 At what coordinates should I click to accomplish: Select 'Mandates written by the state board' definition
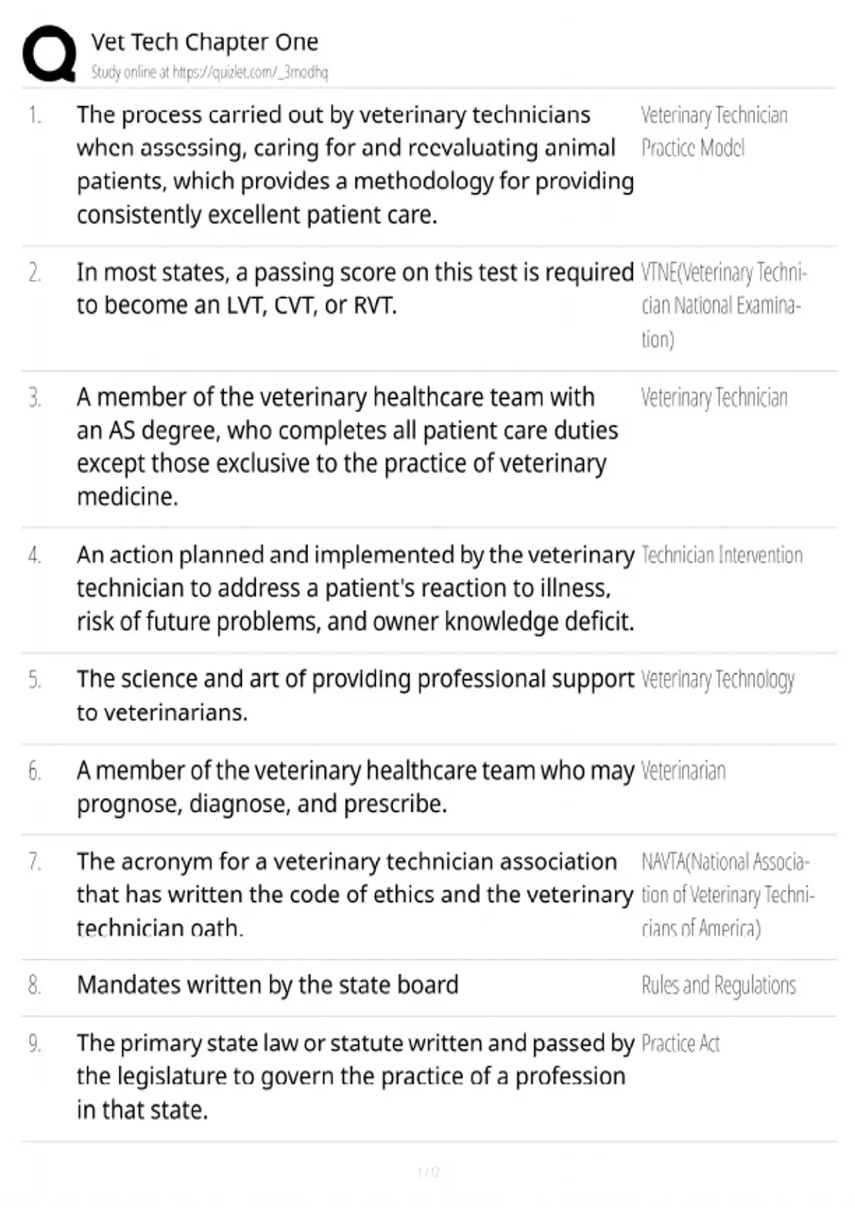267,985
